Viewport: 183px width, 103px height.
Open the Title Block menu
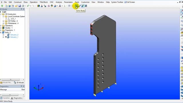(x=44, y=2)
